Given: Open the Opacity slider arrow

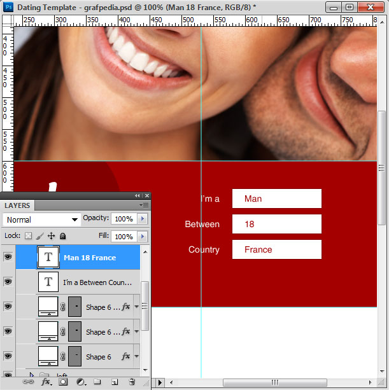Looking at the screenshot, I should tap(143, 219).
